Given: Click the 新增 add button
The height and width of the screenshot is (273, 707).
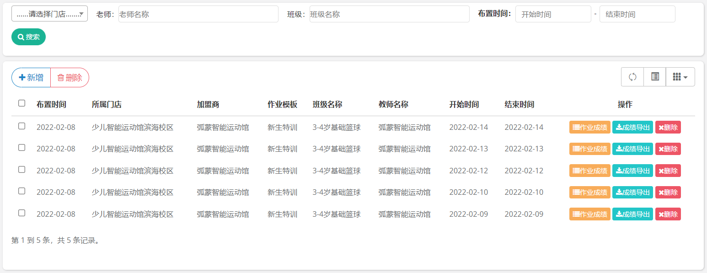Looking at the screenshot, I should point(31,77).
